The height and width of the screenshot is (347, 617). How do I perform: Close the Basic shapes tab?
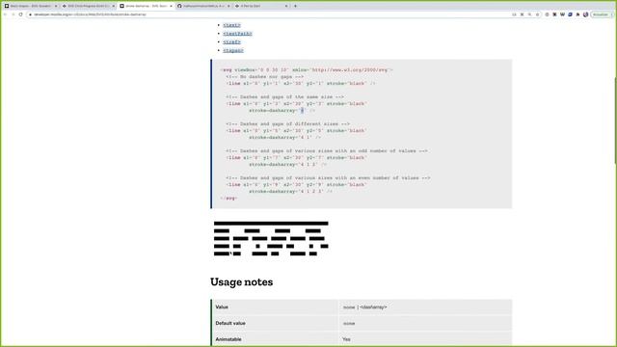click(x=56, y=6)
